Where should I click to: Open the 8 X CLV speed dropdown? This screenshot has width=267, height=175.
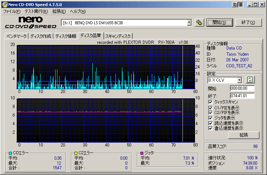pyautogui.click(x=240, y=80)
